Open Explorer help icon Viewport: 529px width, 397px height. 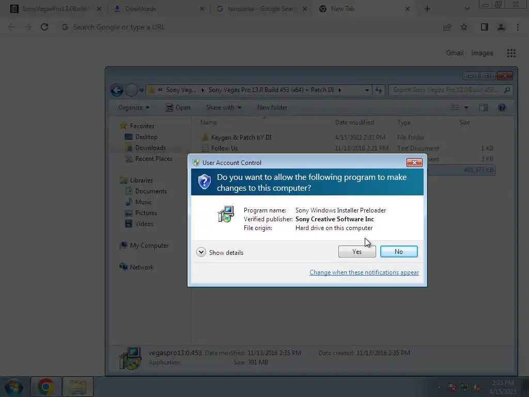tap(502, 108)
